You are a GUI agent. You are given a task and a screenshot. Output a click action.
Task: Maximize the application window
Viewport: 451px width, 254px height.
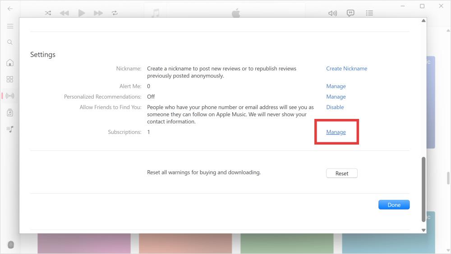pyautogui.click(x=422, y=6)
